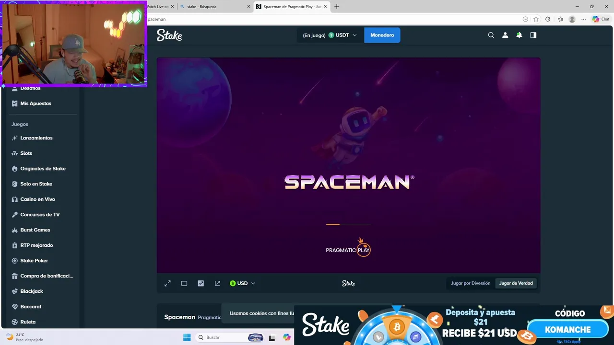Close the stake - Búsqueda tab
The height and width of the screenshot is (345, 614).
coord(248,7)
